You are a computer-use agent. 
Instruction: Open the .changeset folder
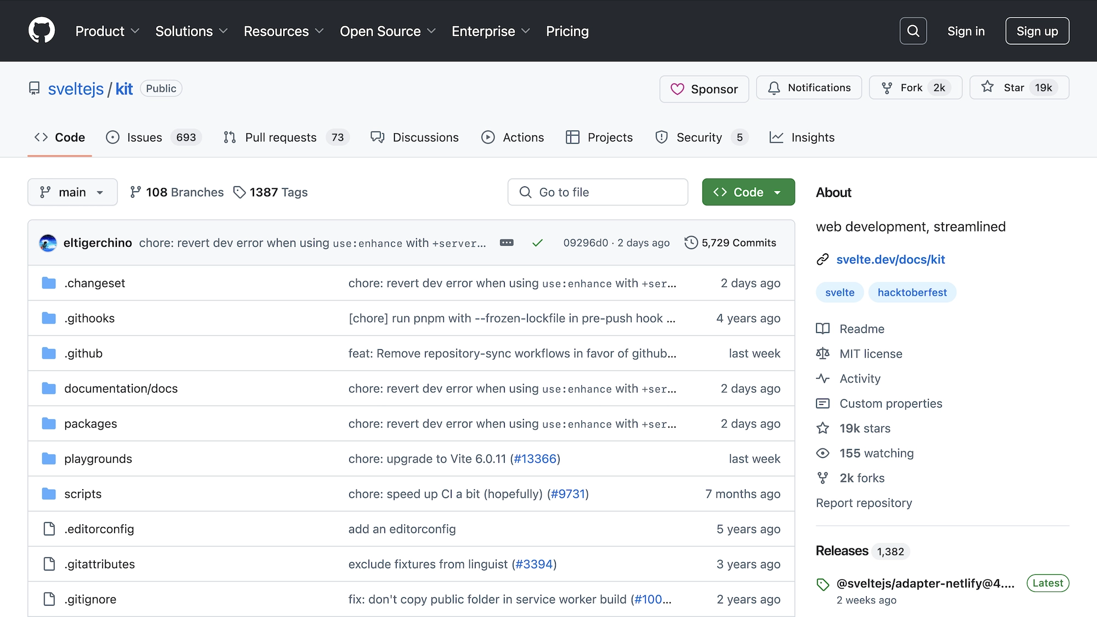pos(94,283)
